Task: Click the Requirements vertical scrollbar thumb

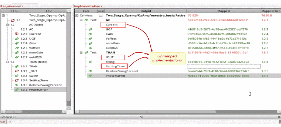Action: coord(69,57)
